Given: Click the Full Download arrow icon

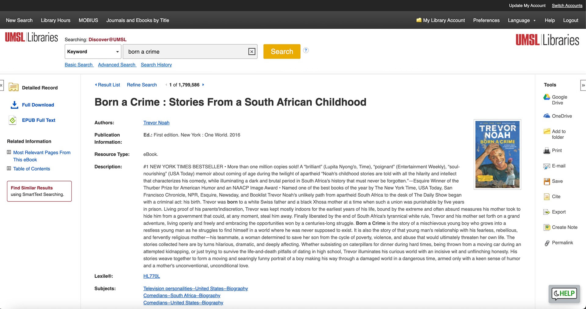Looking at the screenshot, I should click(14, 105).
